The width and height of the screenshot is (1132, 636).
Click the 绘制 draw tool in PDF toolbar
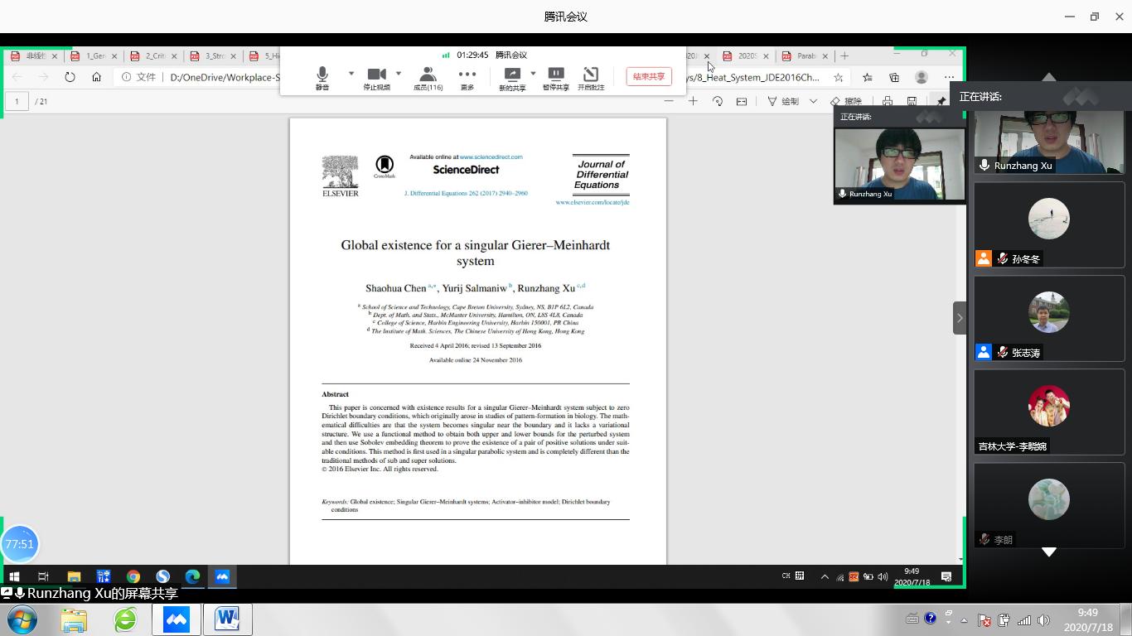pyautogui.click(x=783, y=101)
